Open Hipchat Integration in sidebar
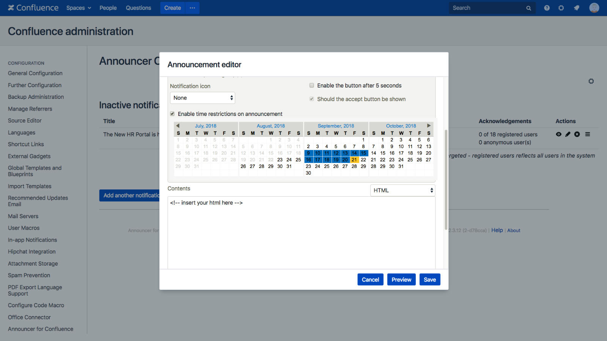607x341 pixels. 32,252
